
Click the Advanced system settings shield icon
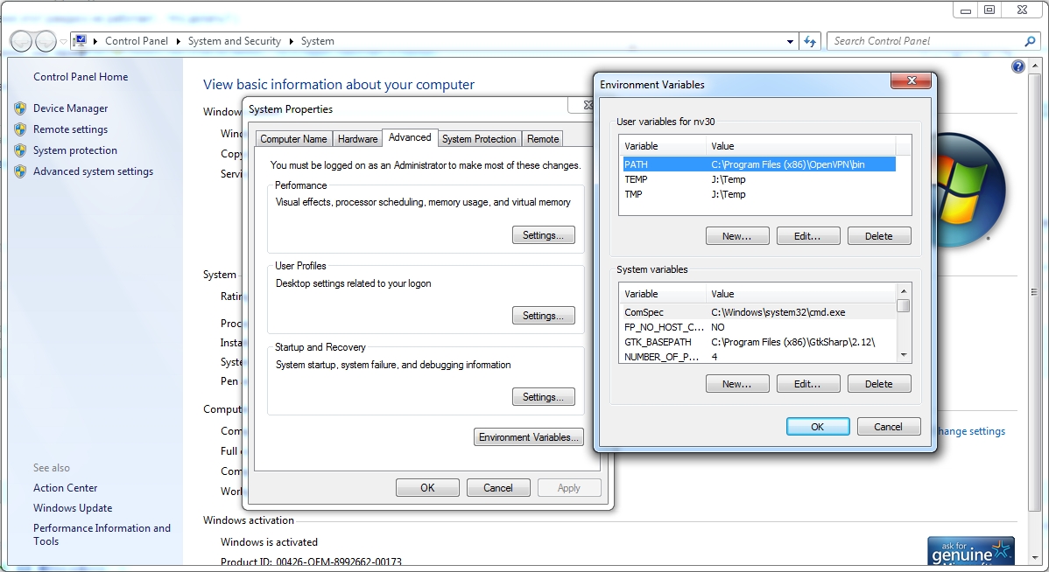20,171
